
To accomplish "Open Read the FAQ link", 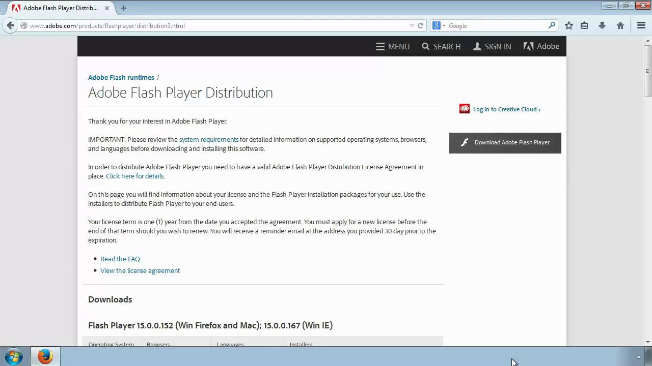I will point(120,259).
